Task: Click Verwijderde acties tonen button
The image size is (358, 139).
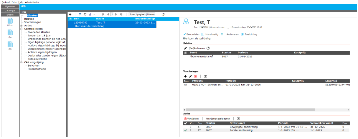Action: click(218, 119)
